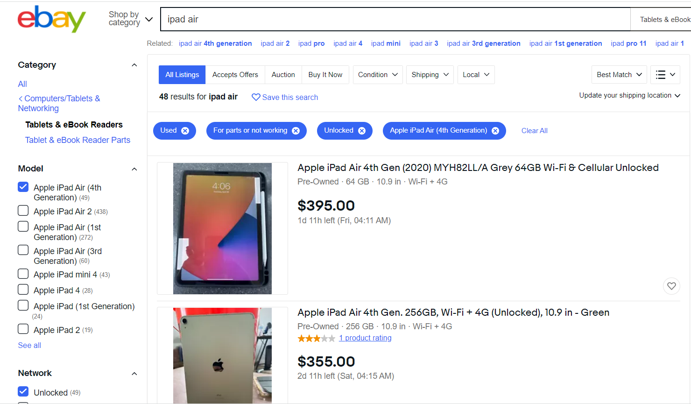691x404 pixels.
Task: Uncheck Apple iPad Air (4th Generation) model
Action: point(23,187)
